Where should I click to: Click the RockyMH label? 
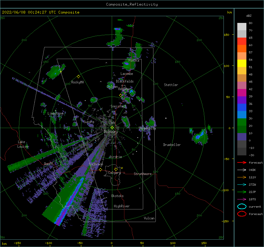[x=77, y=82]
